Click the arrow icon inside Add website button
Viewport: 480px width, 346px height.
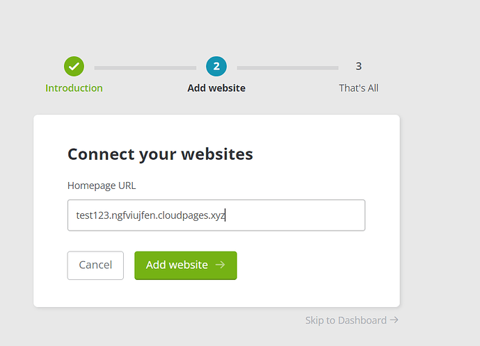tap(220, 265)
